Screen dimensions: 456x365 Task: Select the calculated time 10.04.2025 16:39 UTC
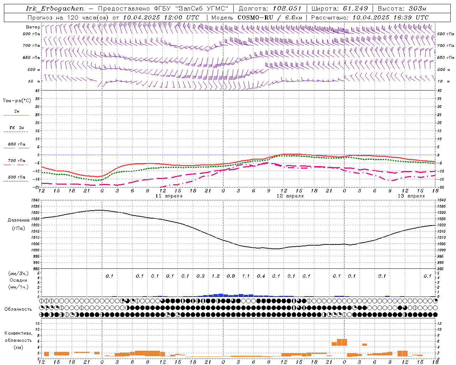point(390,17)
